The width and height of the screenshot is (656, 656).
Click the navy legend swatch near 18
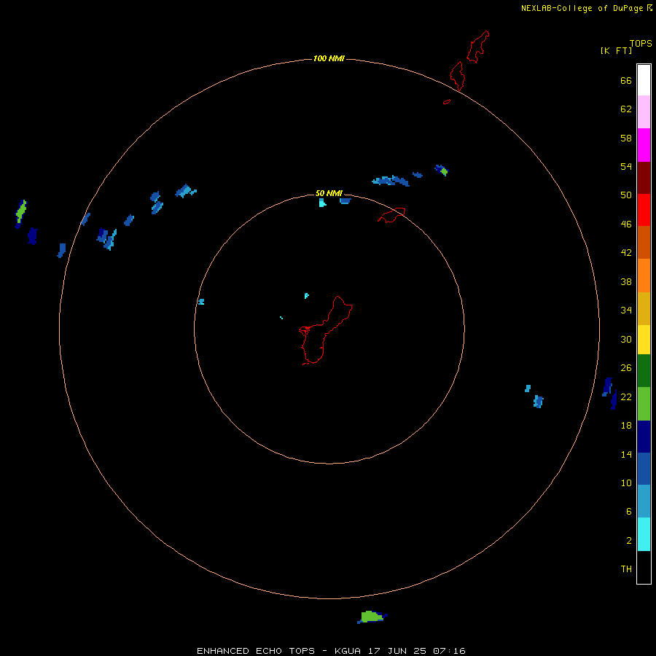644,437
